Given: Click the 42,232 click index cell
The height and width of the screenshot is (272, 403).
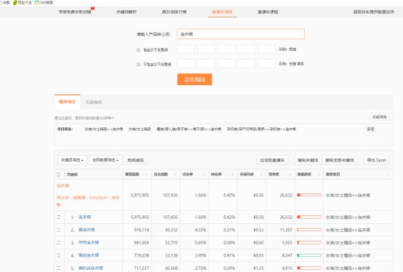Looking at the screenshot, I should pyautogui.click(x=171, y=230).
